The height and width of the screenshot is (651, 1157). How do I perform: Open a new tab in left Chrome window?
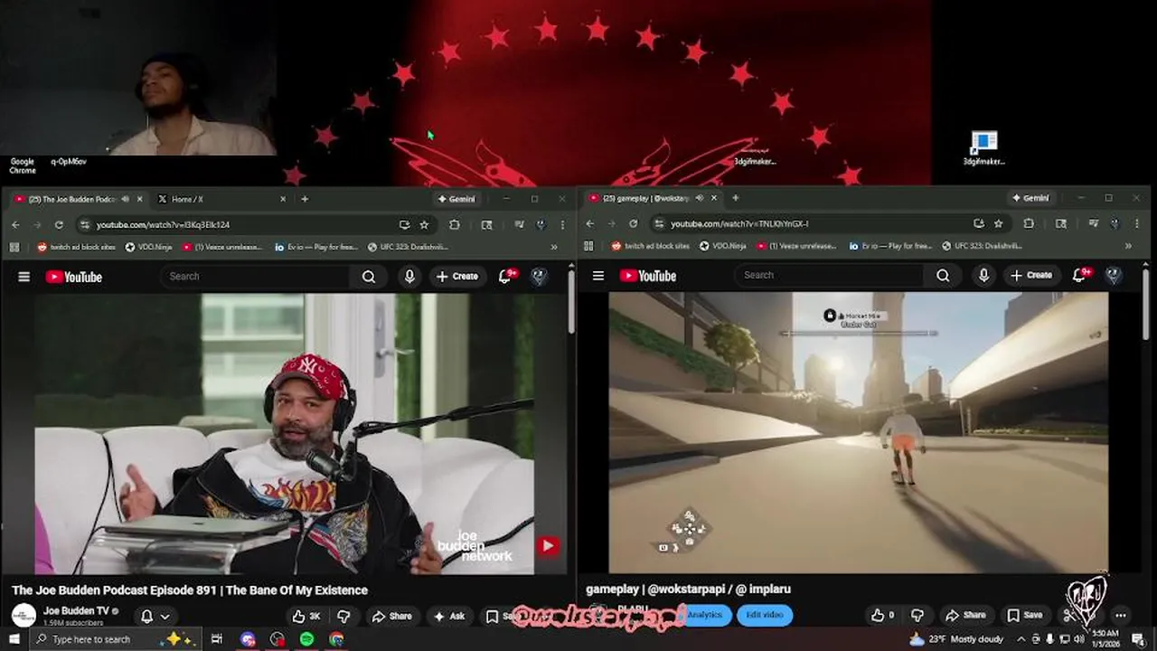(305, 199)
